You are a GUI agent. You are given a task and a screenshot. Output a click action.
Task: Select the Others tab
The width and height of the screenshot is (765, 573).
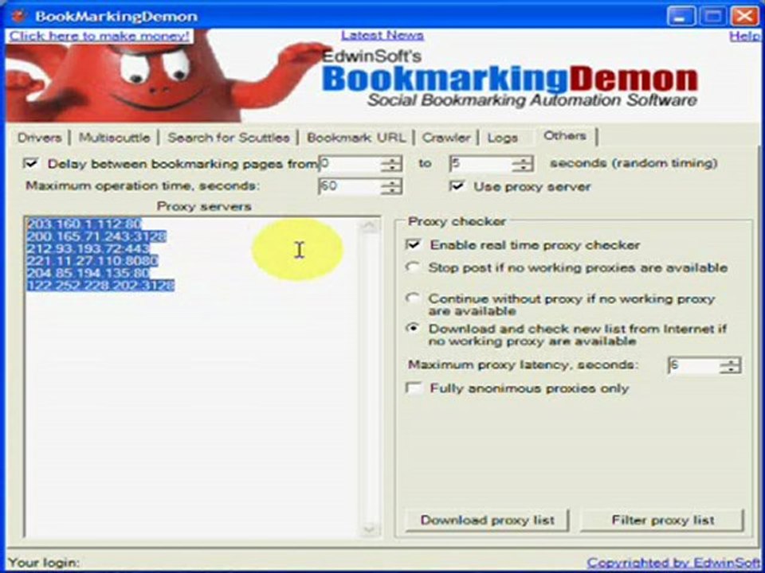coord(565,136)
